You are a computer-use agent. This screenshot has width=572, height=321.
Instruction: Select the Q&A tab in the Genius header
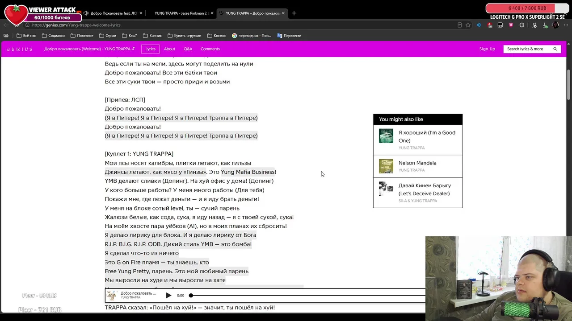click(188, 49)
